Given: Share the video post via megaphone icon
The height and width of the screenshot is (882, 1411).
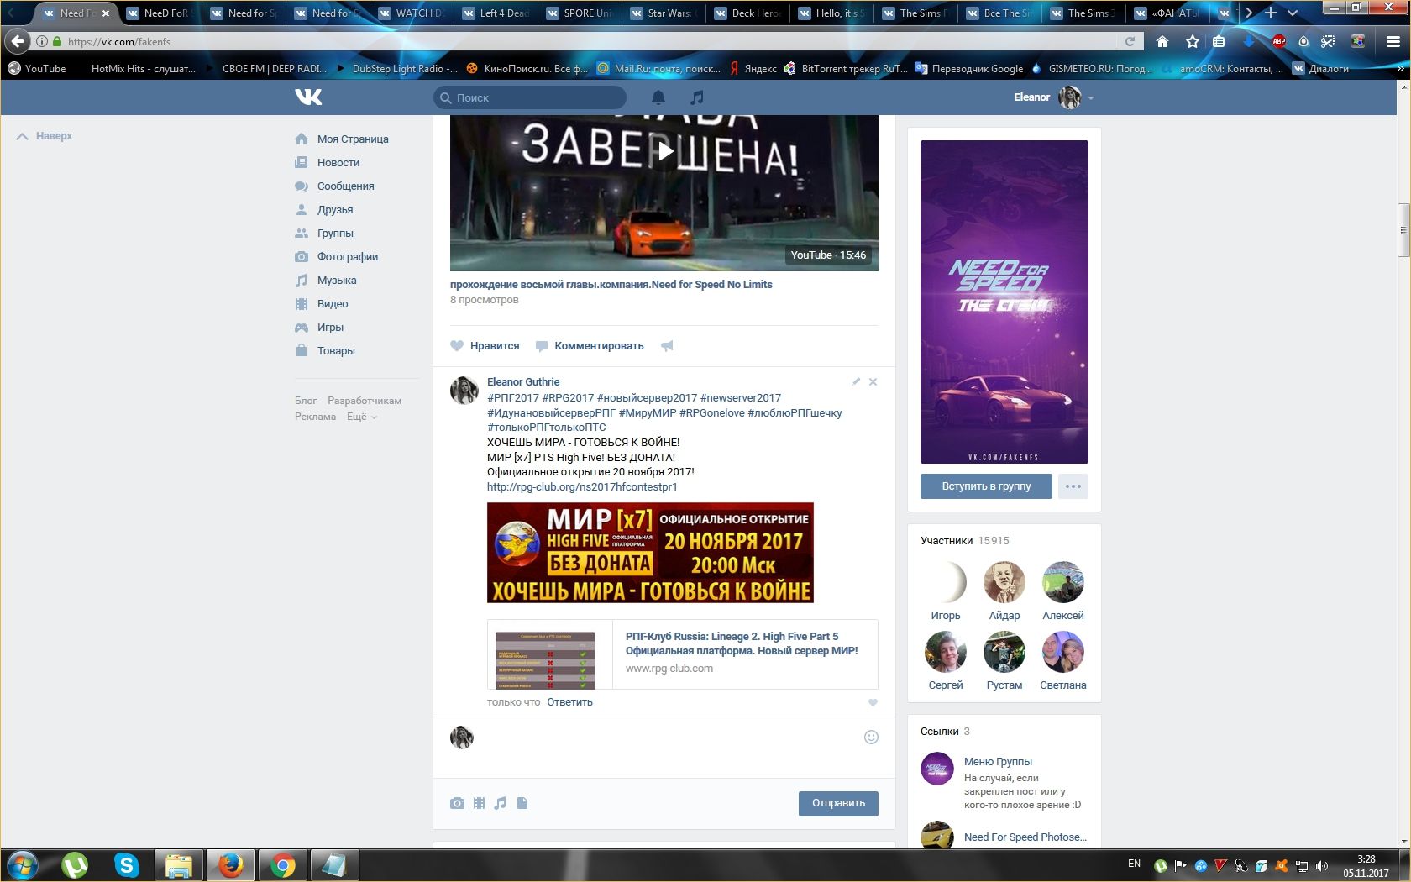Looking at the screenshot, I should [x=667, y=346].
